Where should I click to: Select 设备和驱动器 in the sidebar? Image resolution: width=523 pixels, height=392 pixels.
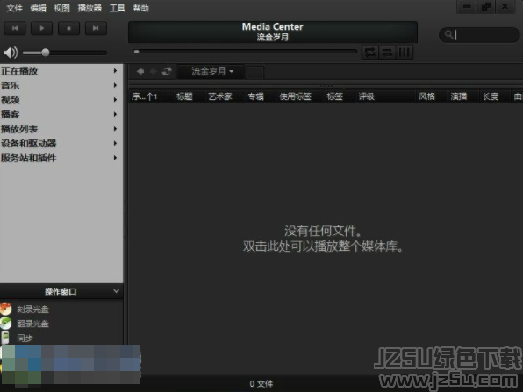click(x=28, y=144)
